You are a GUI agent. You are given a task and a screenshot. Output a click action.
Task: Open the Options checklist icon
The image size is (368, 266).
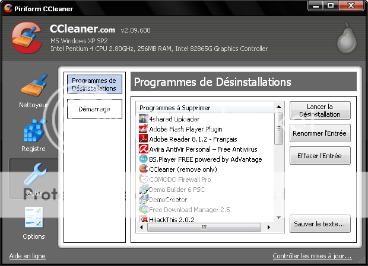tap(34, 217)
